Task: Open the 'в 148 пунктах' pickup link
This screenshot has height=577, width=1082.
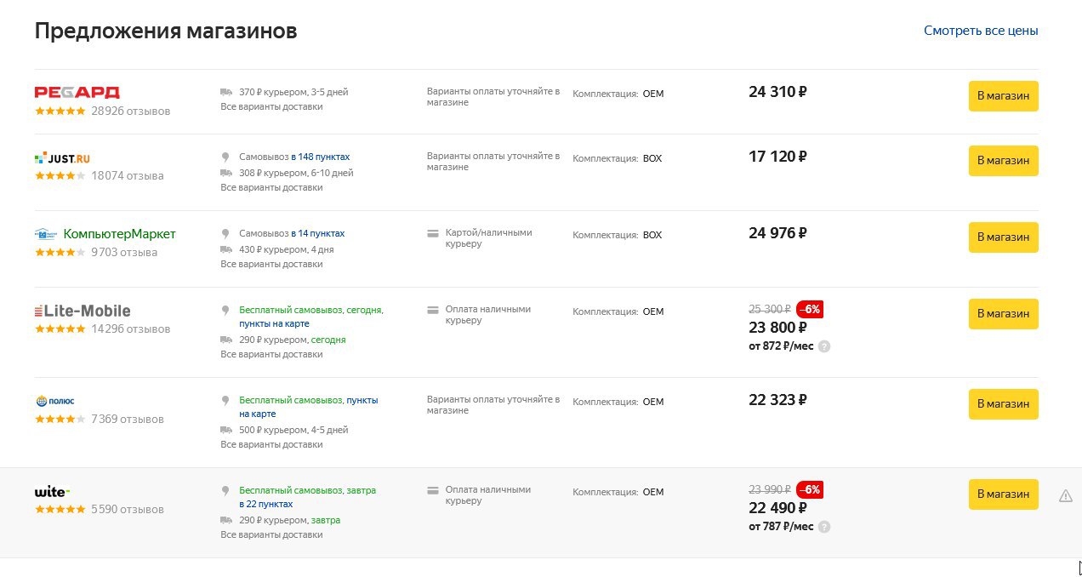Action: click(320, 157)
